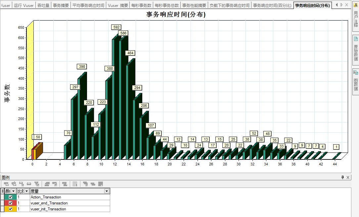The image size is (359, 217).
Task: Open the 比例 column filter dropdown
Action: [x=26, y=191]
